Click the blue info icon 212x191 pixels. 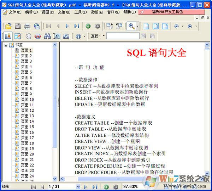78,36
